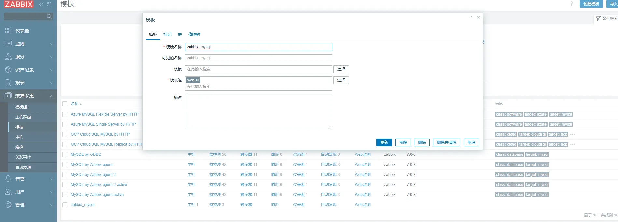The image size is (618, 222).
Task: Check Azure MySQL Flexible Server by HTTP row
Action: coord(65,114)
